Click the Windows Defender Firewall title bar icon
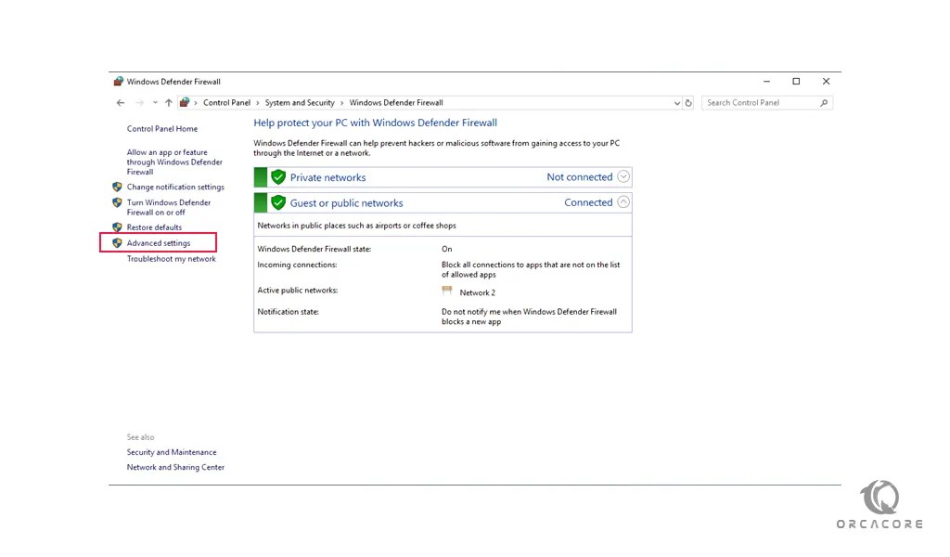The width and height of the screenshot is (950, 557). click(119, 81)
